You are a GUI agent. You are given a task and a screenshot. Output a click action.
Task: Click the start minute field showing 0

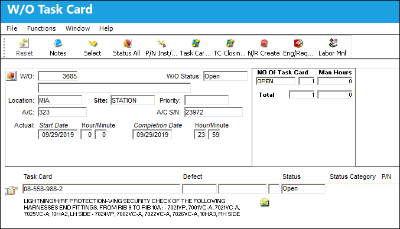100,135
